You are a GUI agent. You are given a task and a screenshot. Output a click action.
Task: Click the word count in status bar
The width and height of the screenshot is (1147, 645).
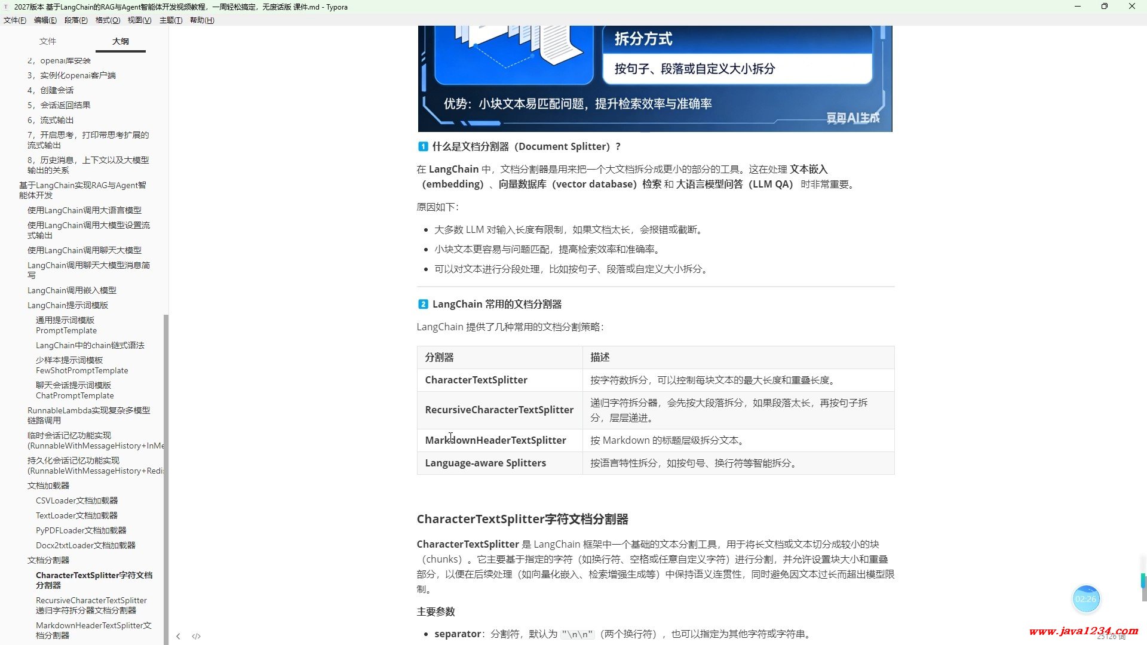[x=1110, y=637]
